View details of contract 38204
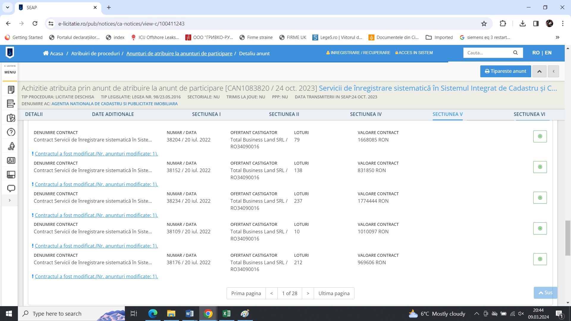The height and width of the screenshot is (321, 571). coord(540,136)
